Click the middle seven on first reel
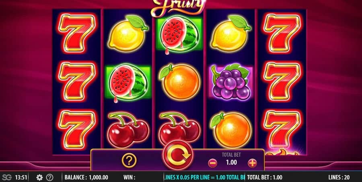The width and height of the screenshot is (362, 182). coord(77,82)
